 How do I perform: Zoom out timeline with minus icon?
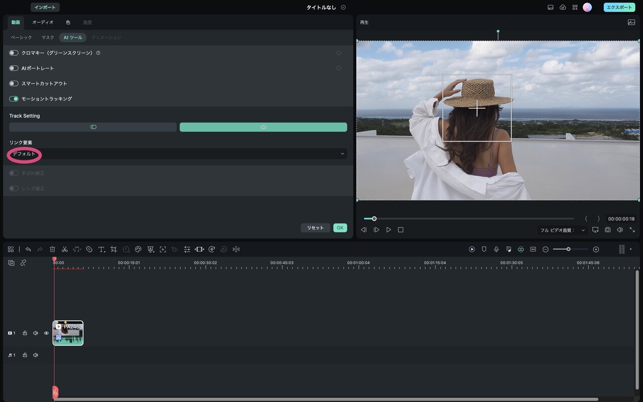pos(546,249)
